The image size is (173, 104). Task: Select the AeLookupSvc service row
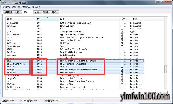(75, 35)
